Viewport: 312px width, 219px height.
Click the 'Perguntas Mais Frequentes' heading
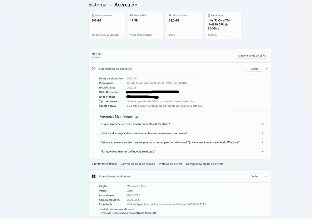click(119, 116)
